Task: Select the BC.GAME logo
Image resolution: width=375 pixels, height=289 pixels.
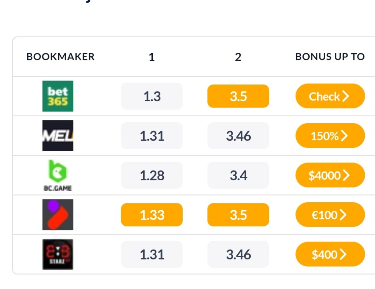Action: tap(58, 175)
